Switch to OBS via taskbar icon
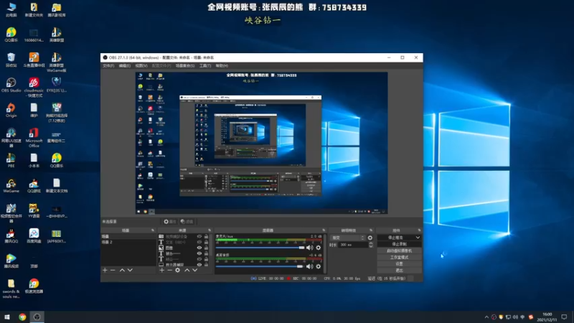The image size is (574, 323). coord(37,317)
